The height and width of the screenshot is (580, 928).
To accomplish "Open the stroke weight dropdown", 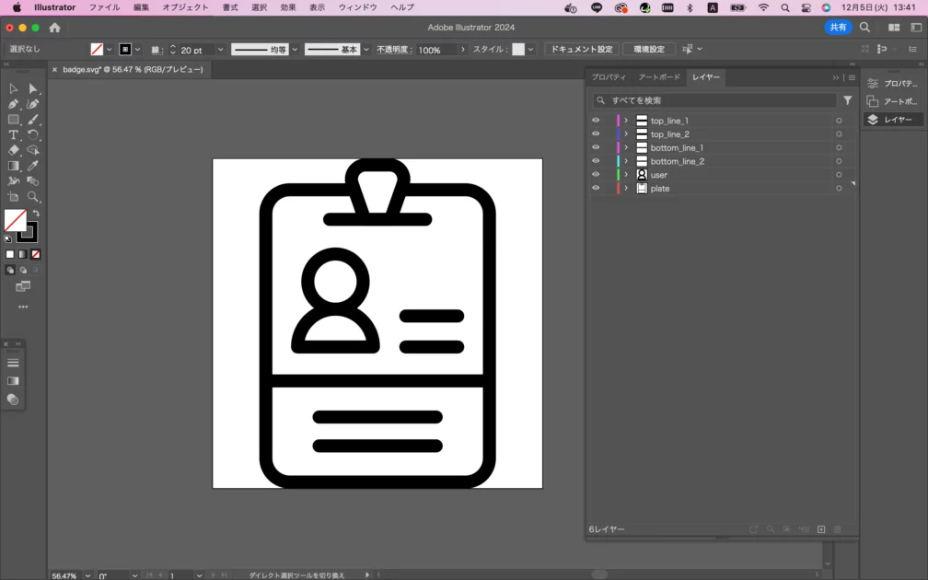I will pyautogui.click(x=220, y=50).
